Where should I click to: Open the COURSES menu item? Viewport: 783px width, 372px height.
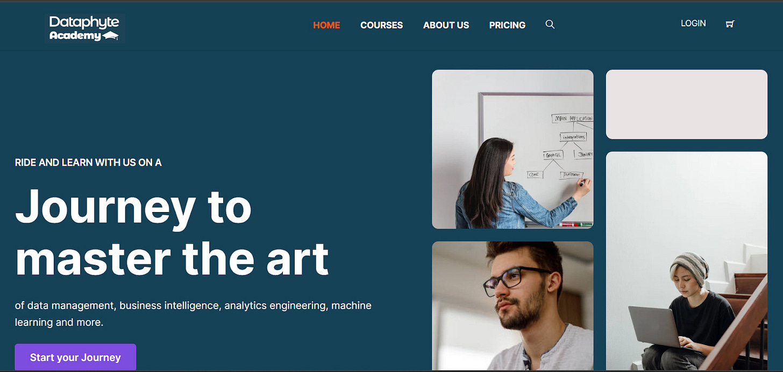click(x=381, y=25)
